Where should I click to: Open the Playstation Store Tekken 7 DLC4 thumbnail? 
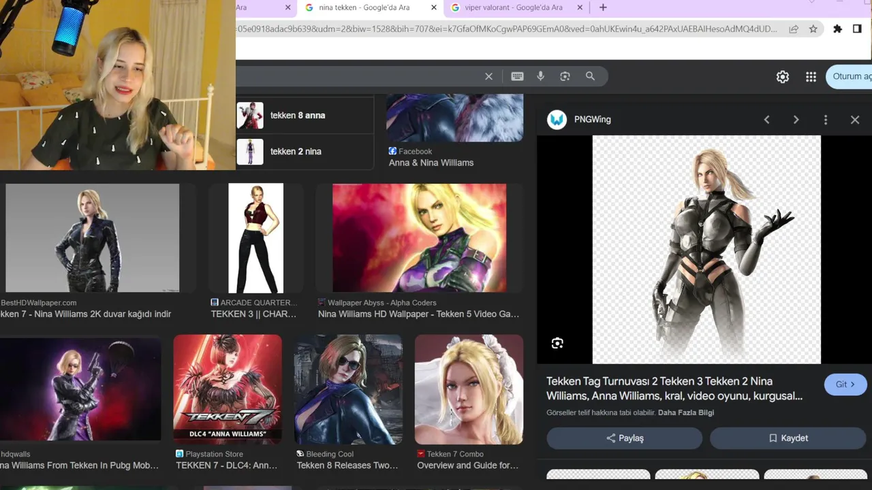click(x=228, y=389)
